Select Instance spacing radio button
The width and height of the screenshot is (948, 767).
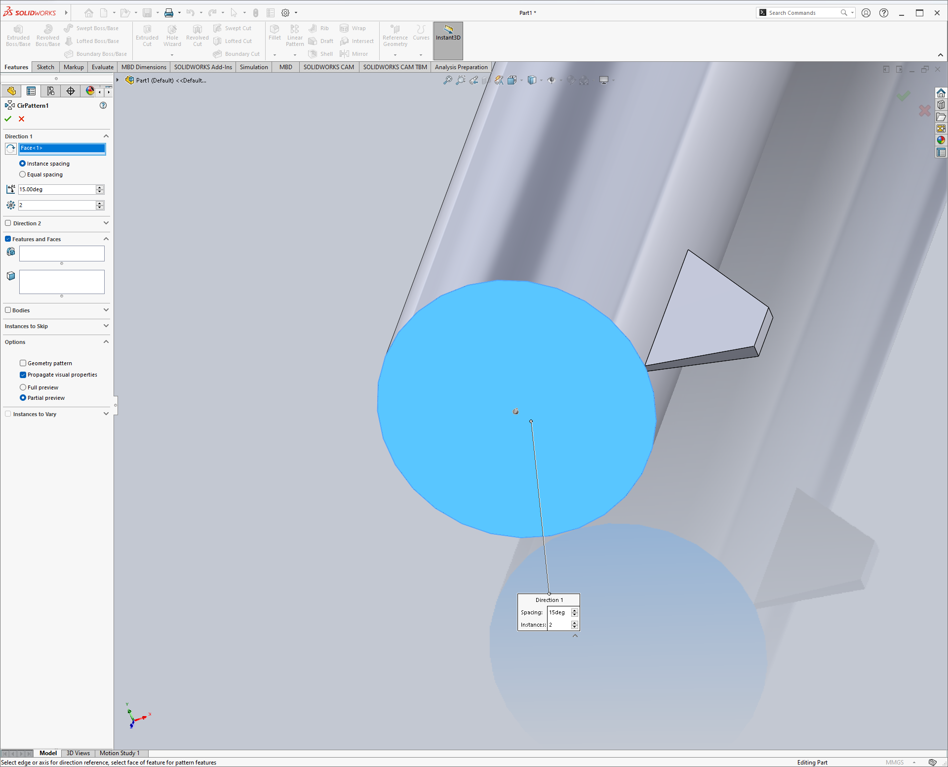pos(22,164)
